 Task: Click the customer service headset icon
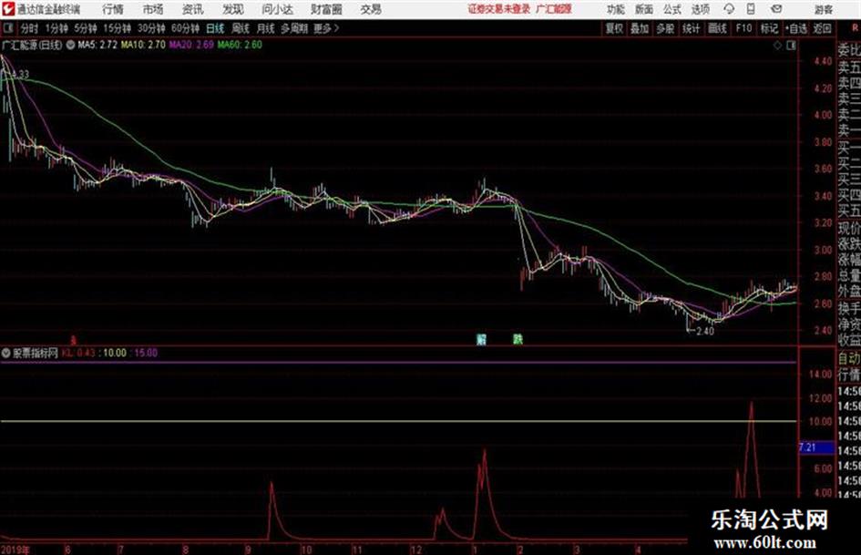pyautogui.click(x=729, y=9)
